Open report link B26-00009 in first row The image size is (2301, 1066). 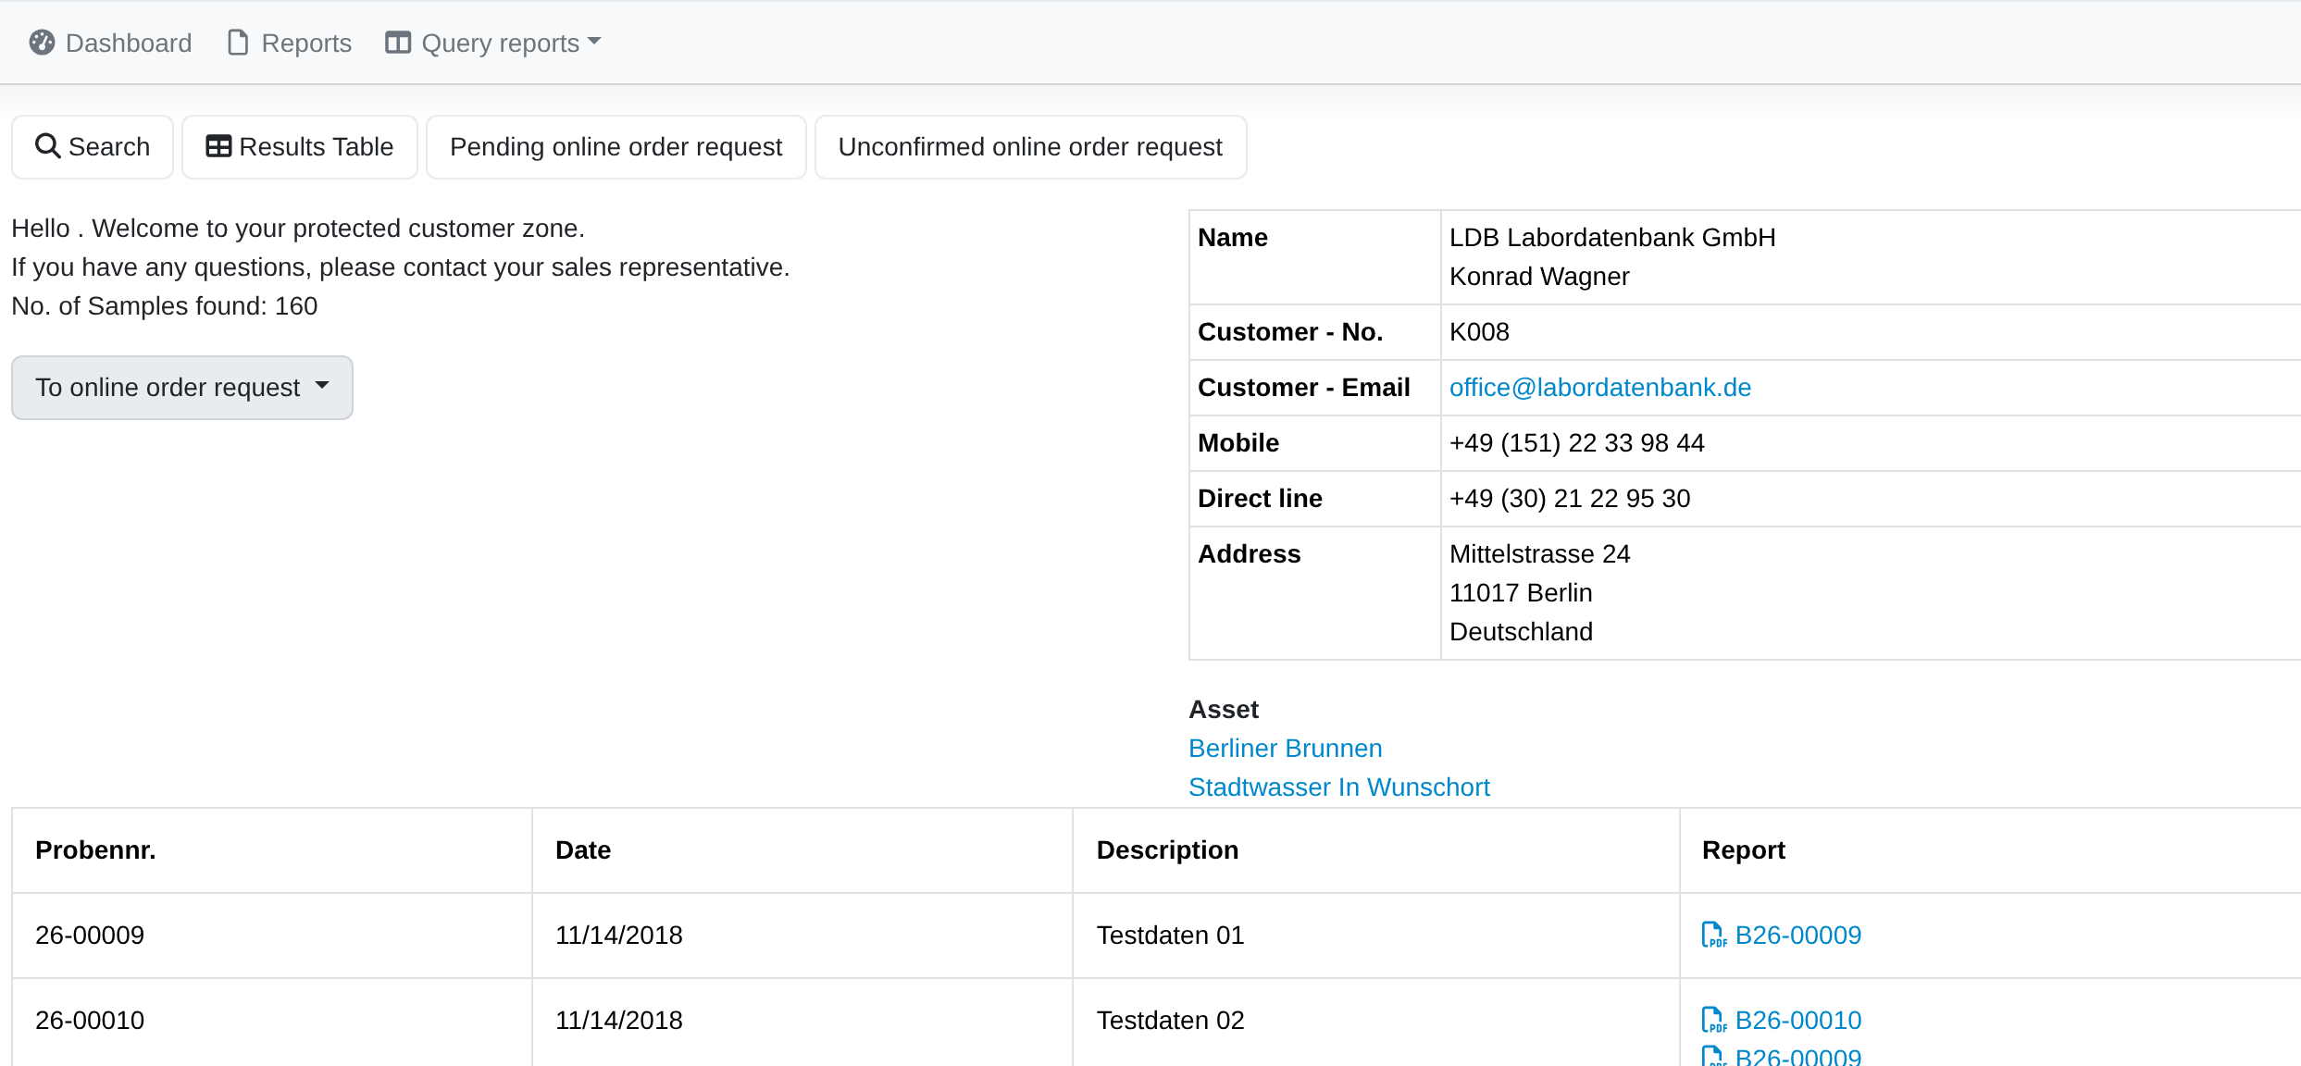coord(1797,935)
